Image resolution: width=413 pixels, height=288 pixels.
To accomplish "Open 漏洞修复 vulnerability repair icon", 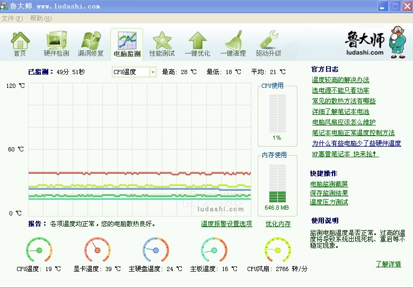I will pyautogui.click(x=91, y=44).
